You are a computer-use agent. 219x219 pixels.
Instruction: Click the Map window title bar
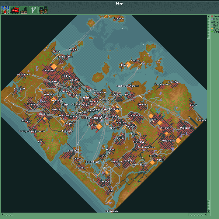109,3
